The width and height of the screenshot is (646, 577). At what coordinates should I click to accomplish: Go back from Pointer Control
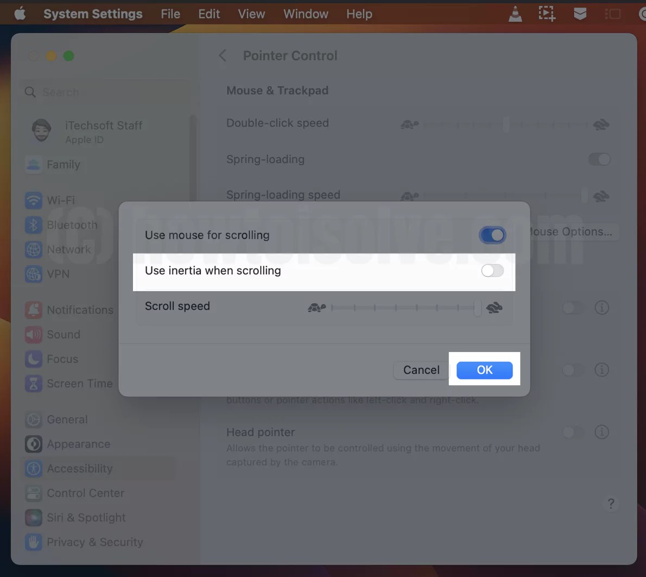click(x=223, y=55)
